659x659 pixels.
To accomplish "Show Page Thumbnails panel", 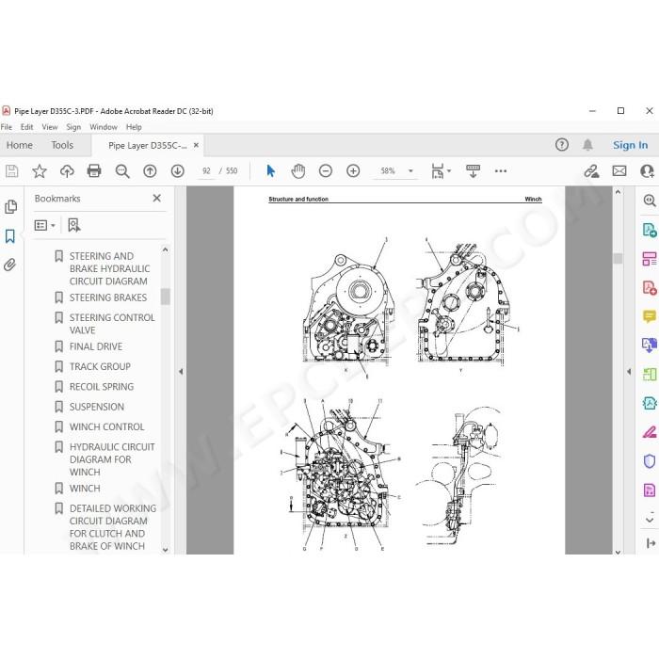I will click(x=10, y=207).
